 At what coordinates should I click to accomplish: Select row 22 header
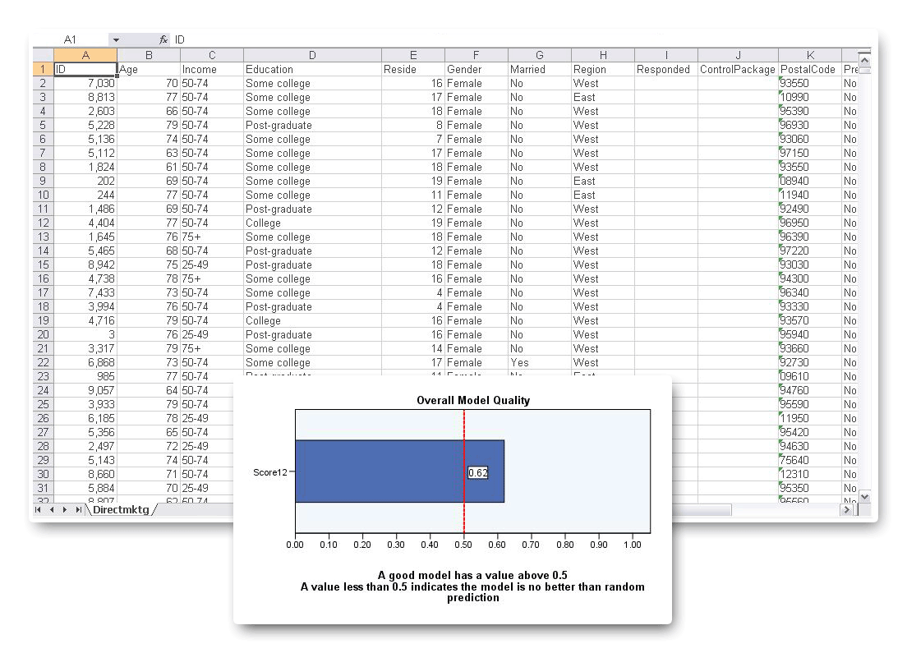(43, 363)
